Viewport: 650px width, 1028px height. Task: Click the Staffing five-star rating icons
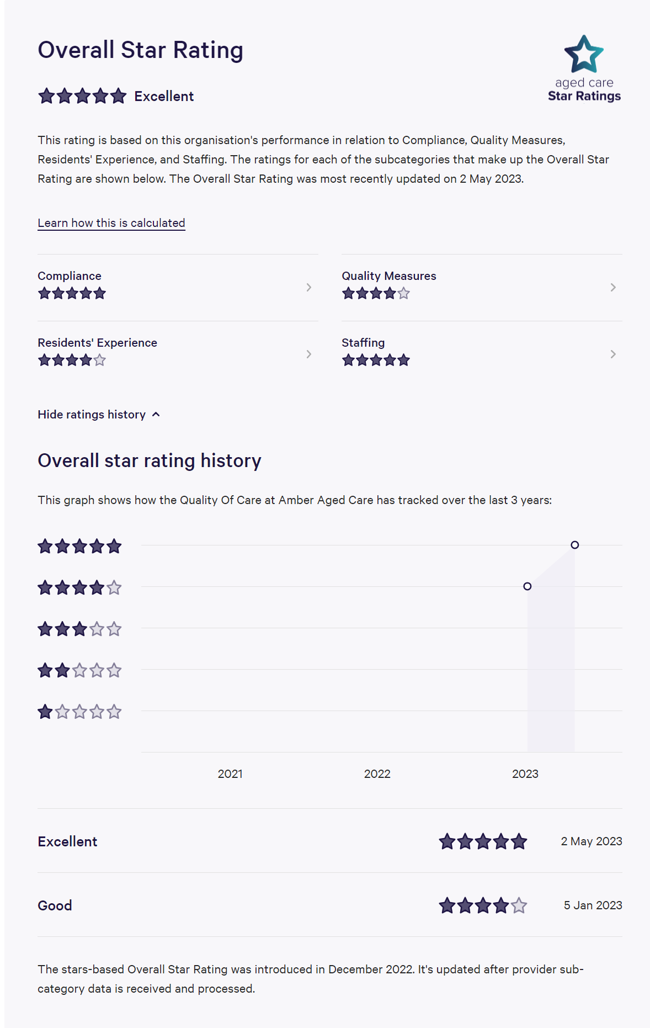coord(376,361)
